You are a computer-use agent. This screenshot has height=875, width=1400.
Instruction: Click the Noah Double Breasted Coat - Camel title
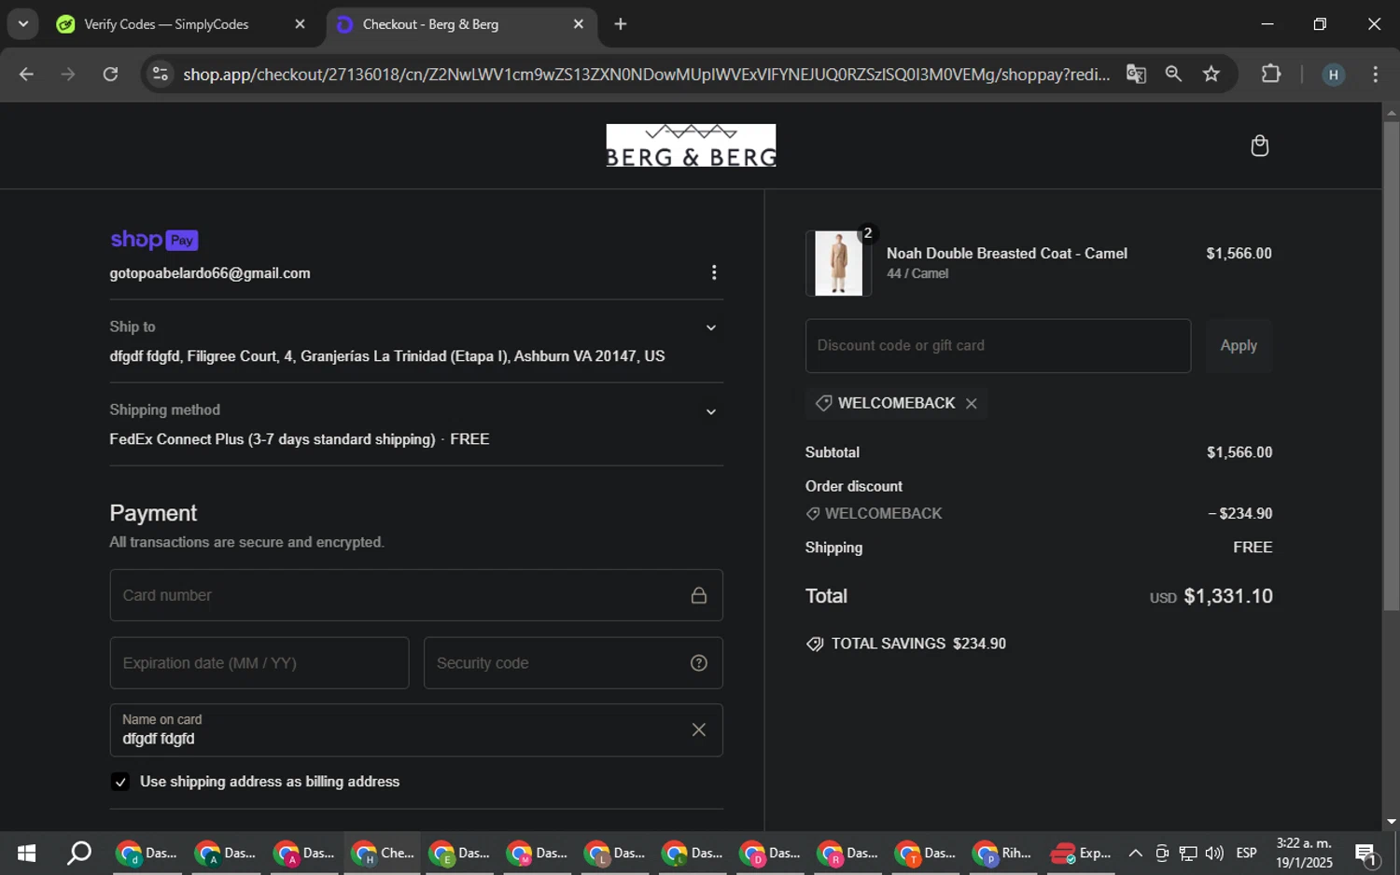click(x=1006, y=254)
